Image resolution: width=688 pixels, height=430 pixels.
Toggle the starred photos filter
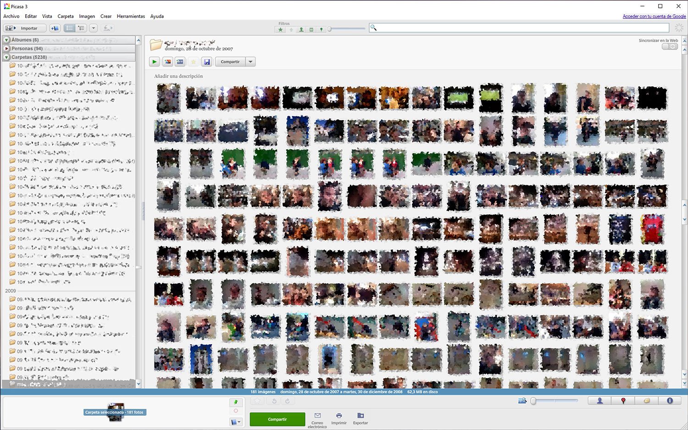click(280, 30)
